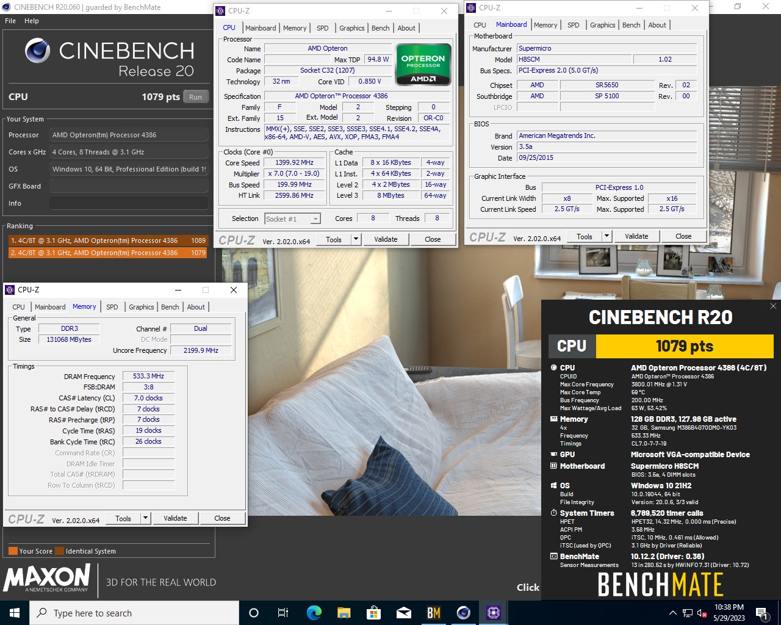
Task: Open Microsoft Store taskbar icon
Action: pos(373,613)
